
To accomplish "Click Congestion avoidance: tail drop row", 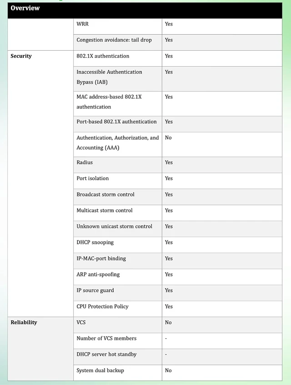I will (x=178, y=42).
